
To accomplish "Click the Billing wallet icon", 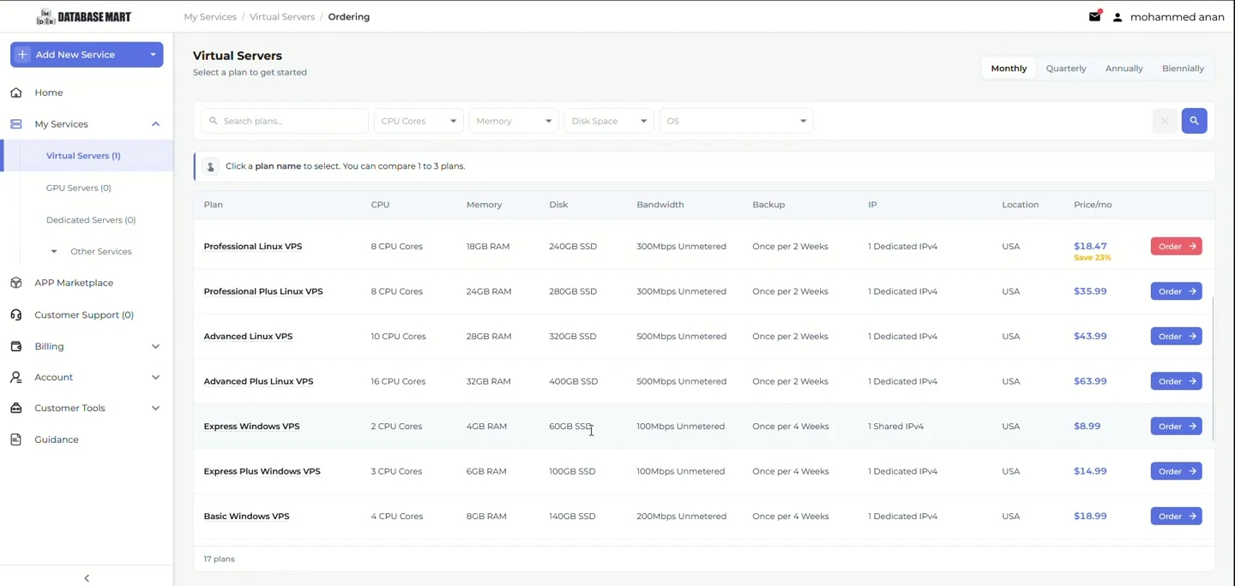I will tap(16, 346).
